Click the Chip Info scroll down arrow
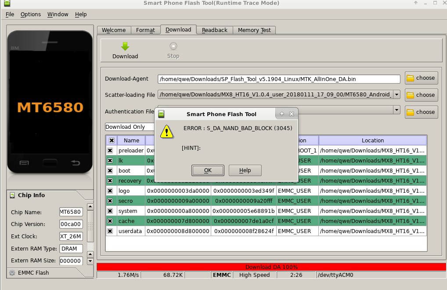 pyautogui.click(x=90, y=261)
